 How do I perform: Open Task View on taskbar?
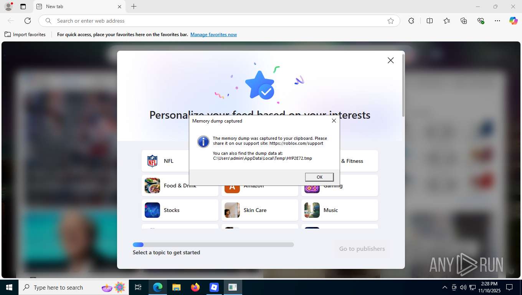(138, 287)
